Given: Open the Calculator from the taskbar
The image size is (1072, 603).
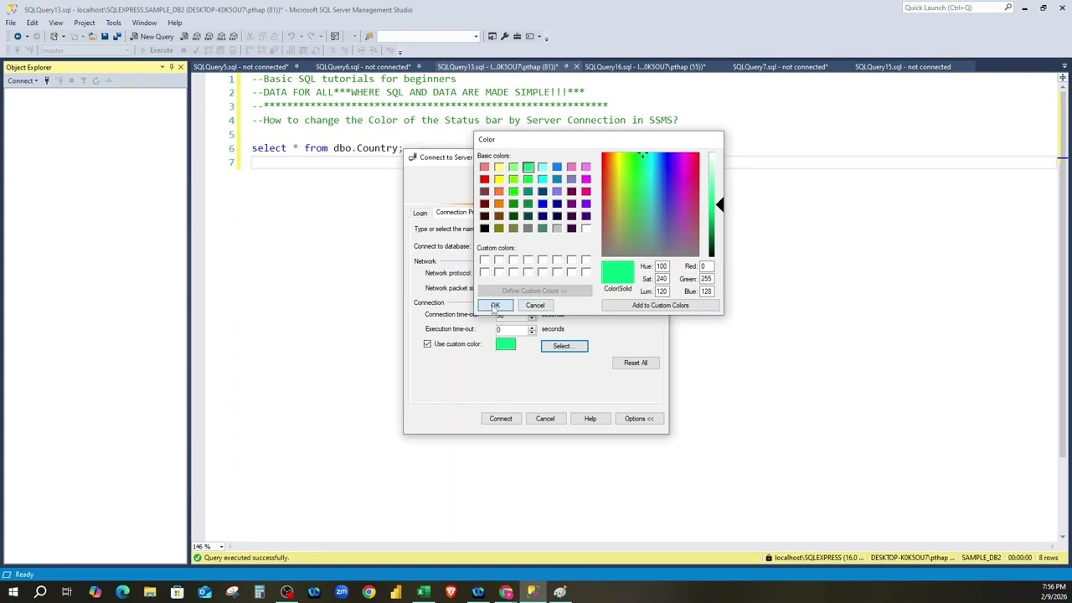Looking at the screenshot, I should click(x=260, y=593).
